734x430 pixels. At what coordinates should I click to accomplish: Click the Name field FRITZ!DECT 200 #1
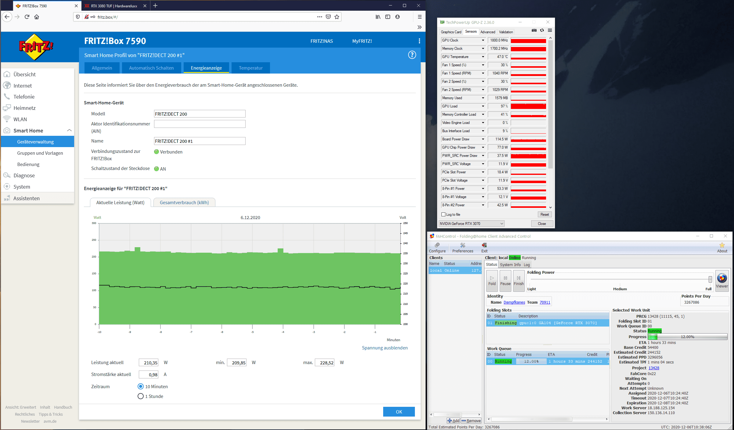coord(200,141)
